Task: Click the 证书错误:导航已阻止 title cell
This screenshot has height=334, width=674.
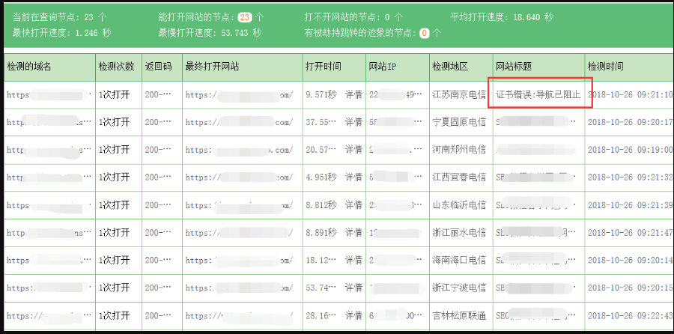Action: click(539, 95)
